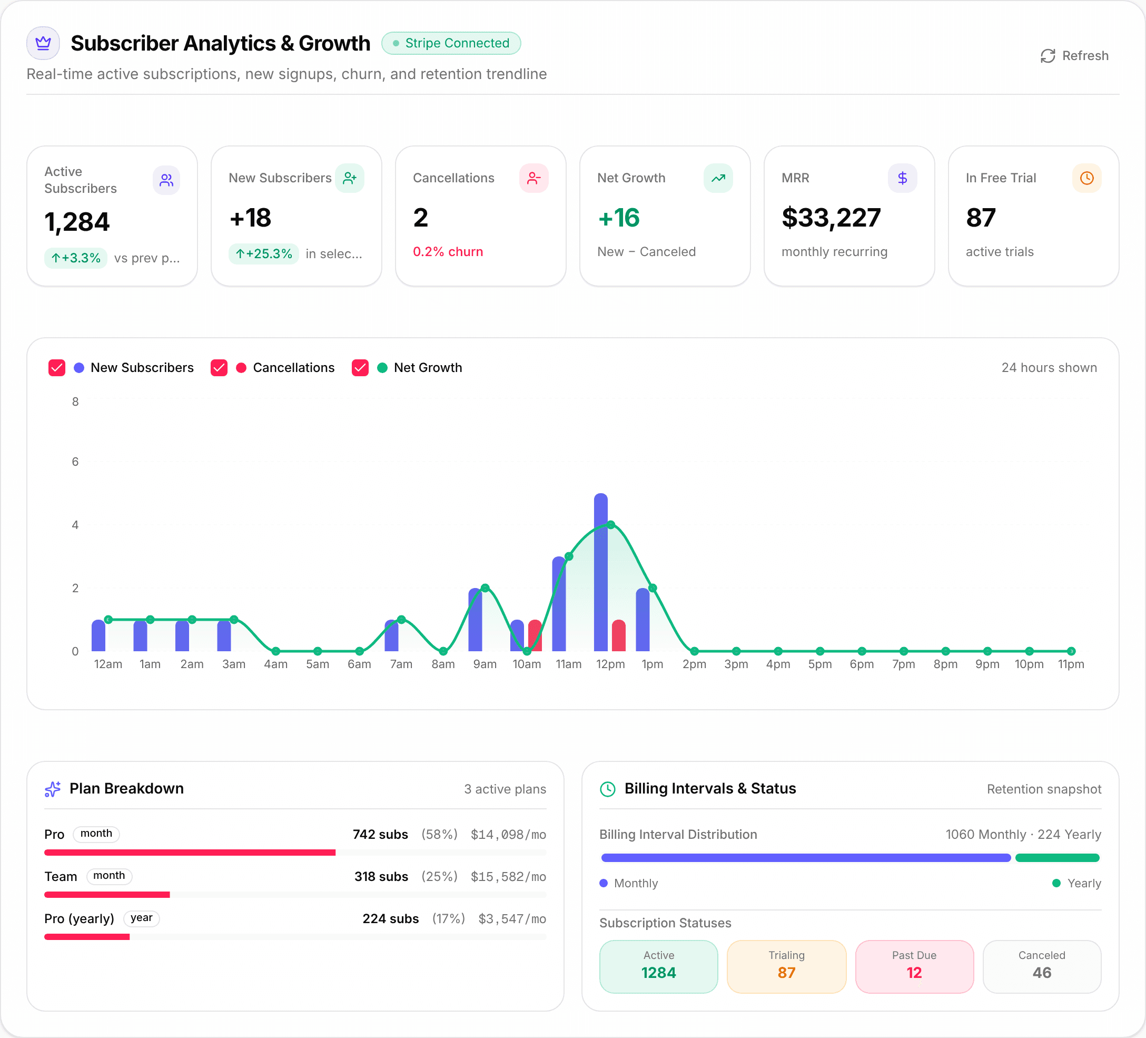Click the 224 subs text
The image size is (1146, 1038).
(x=391, y=919)
